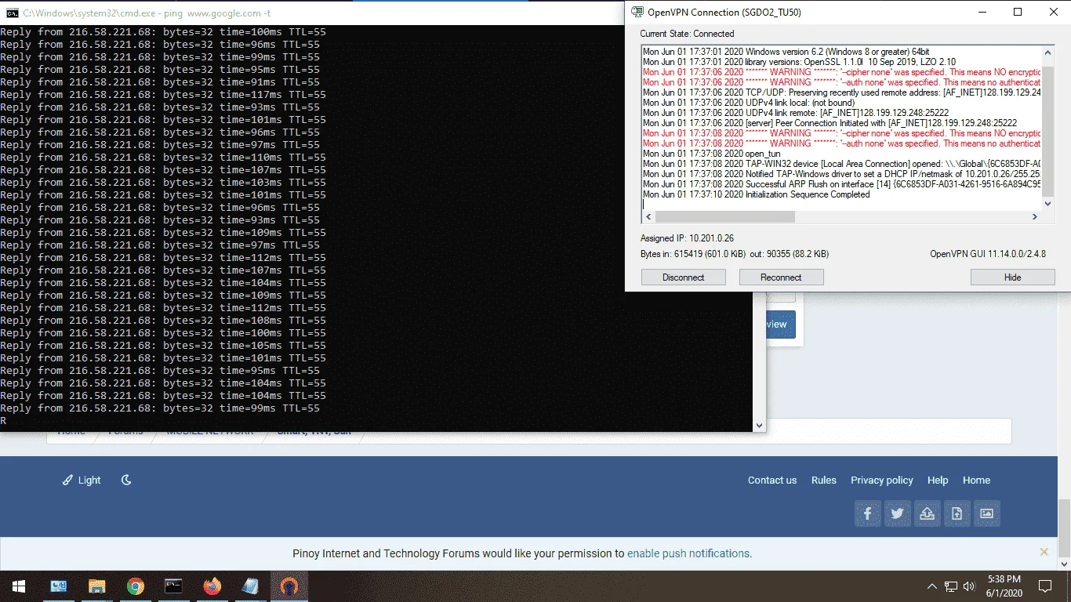Click the ping reply line with time=105ms
This screenshot has width=1071, height=602.
[x=163, y=346]
